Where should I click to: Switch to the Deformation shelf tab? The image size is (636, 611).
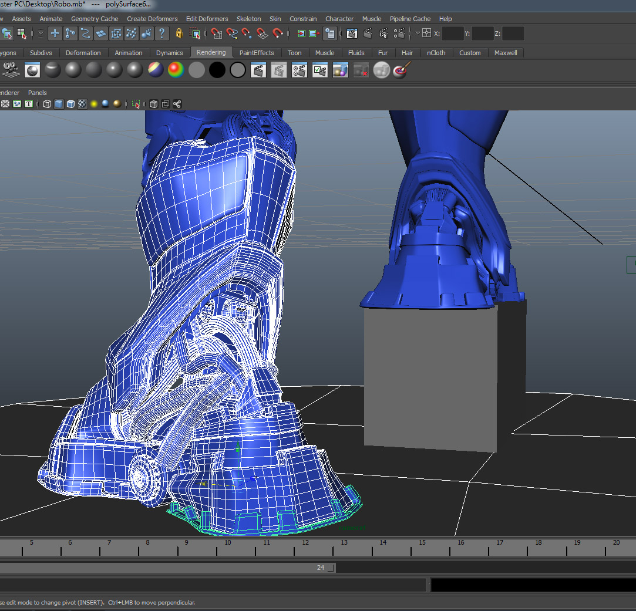click(x=83, y=53)
